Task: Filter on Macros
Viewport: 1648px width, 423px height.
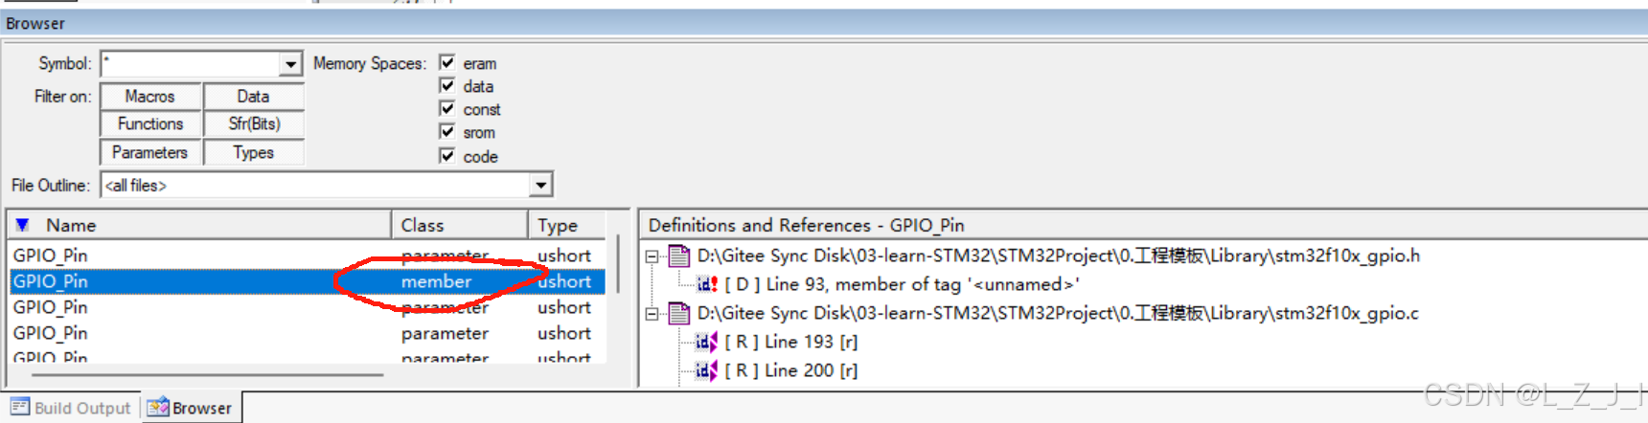Action: point(150,97)
